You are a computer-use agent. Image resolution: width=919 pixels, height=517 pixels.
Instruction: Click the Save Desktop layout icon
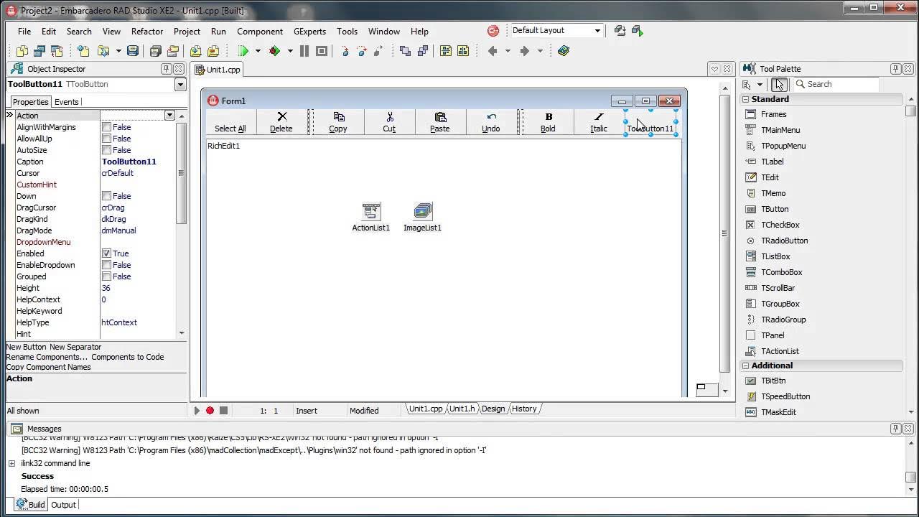tap(620, 30)
